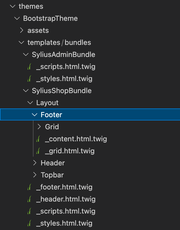Expand the Topbar folder
180x230 pixels.
click(x=35, y=175)
